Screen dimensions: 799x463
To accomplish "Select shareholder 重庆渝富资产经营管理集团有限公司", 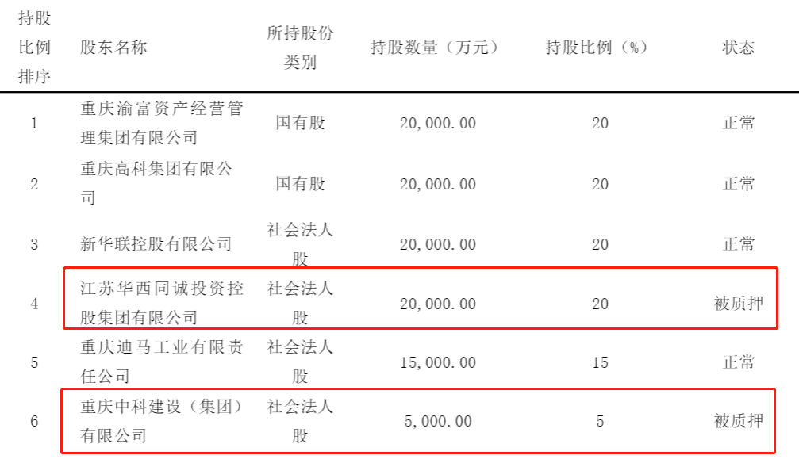I will click(x=162, y=123).
